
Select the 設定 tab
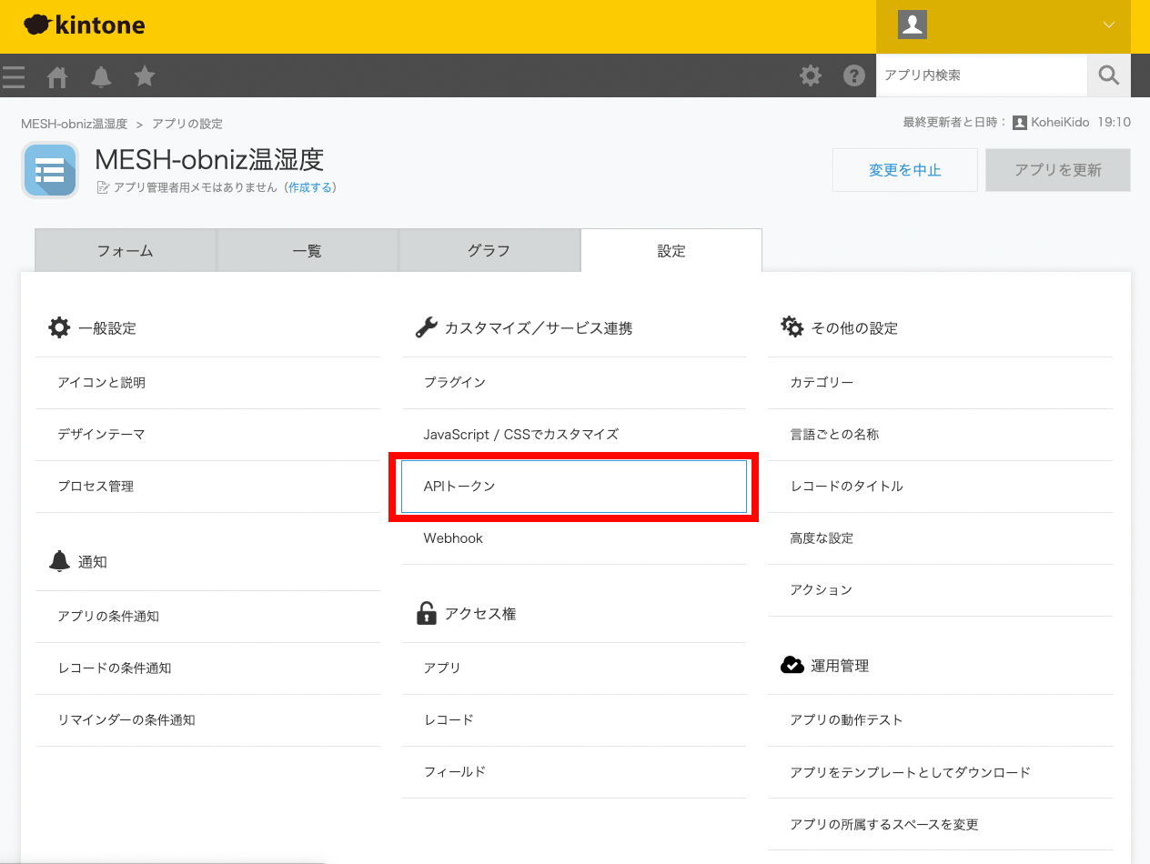coord(671,251)
